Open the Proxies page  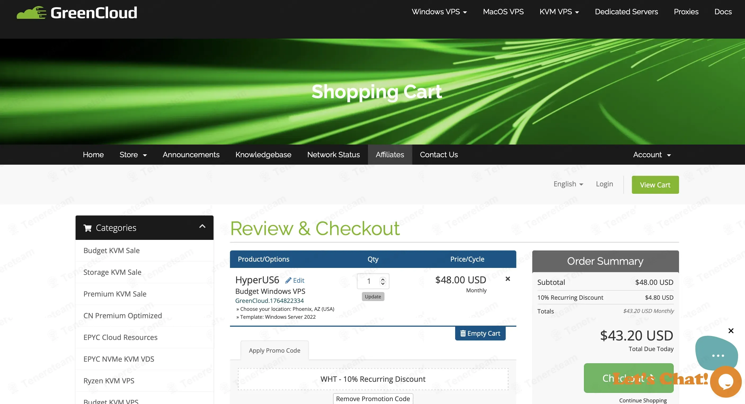click(686, 12)
